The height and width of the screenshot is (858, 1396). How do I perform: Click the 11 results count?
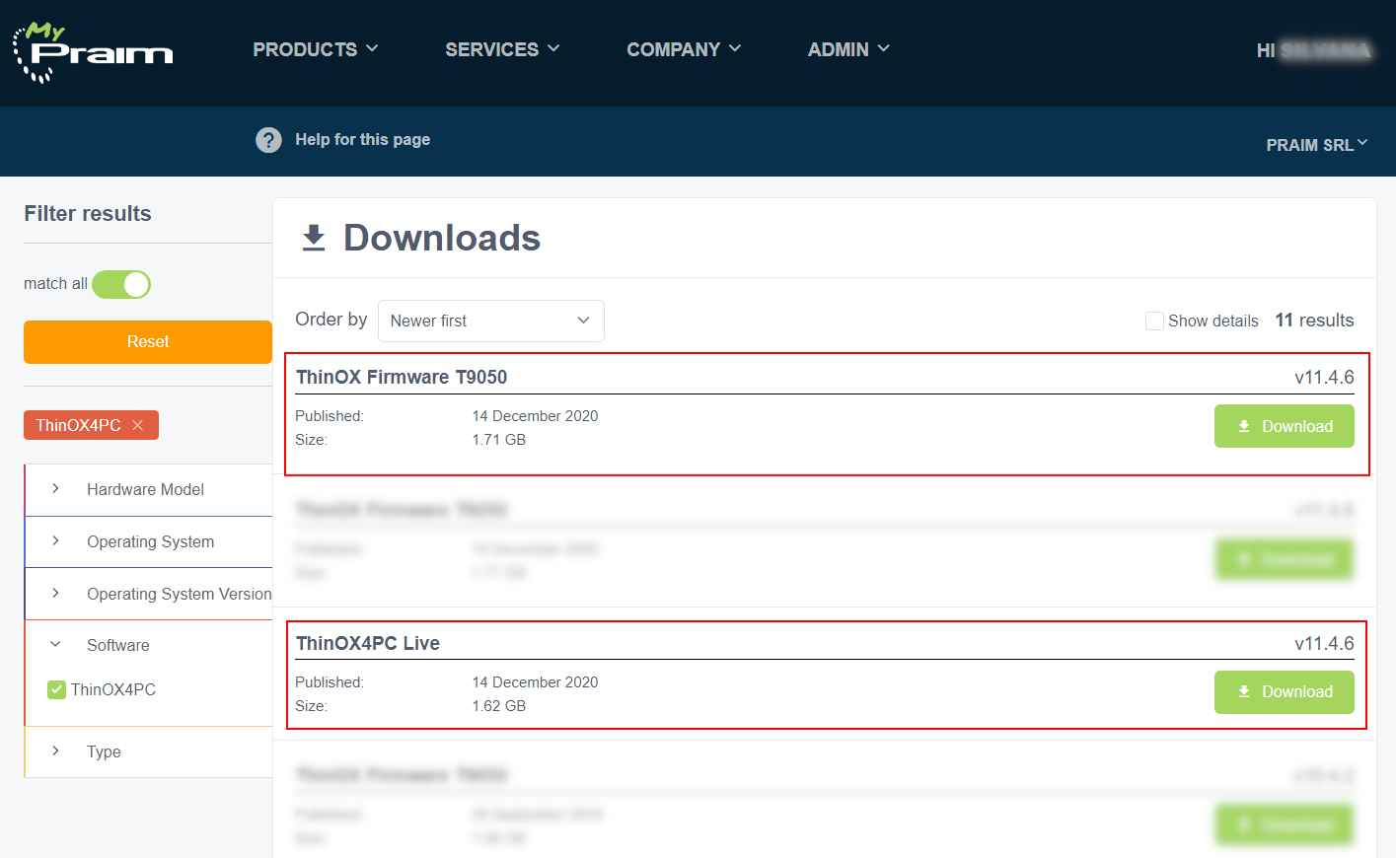pos(1314,321)
